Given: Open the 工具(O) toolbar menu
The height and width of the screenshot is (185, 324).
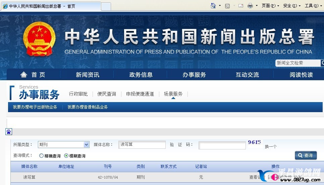Looking at the screenshot, I should point(313,6).
